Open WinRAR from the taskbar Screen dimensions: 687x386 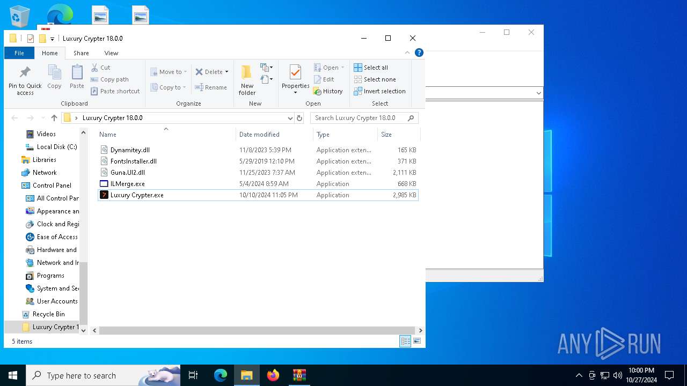299,375
